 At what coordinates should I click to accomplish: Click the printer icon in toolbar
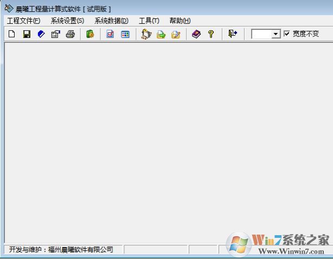(70, 34)
